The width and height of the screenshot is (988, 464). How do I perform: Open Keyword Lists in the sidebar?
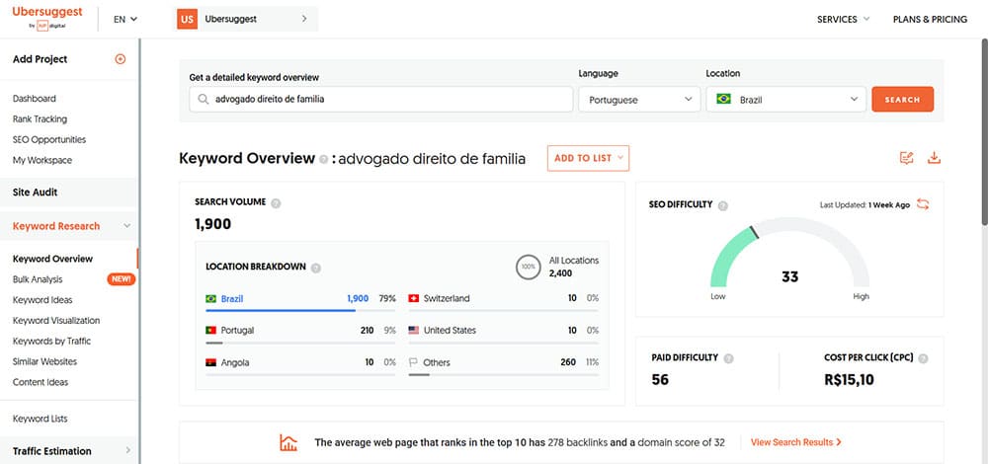[40, 419]
